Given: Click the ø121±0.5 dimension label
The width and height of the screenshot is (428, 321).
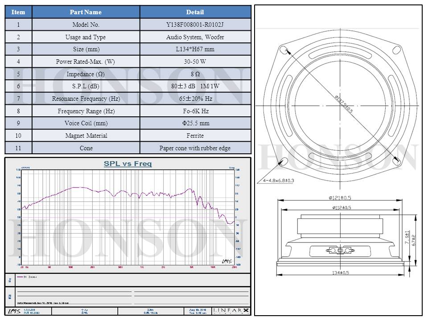Looking at the screenshot, I should (x=341, y=198).
